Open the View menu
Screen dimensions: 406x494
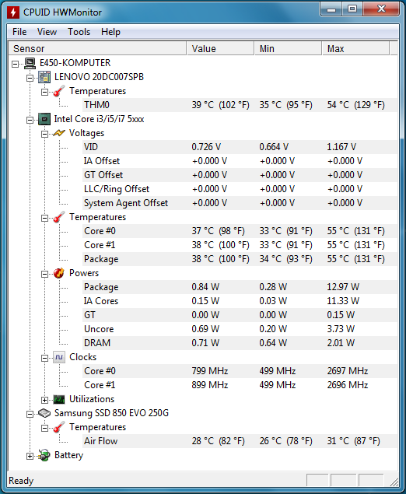47,32
